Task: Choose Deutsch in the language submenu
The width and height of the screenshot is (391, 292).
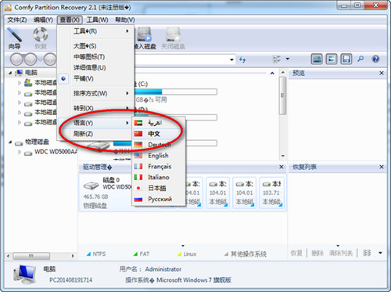Action: click(x=159, y=145)
